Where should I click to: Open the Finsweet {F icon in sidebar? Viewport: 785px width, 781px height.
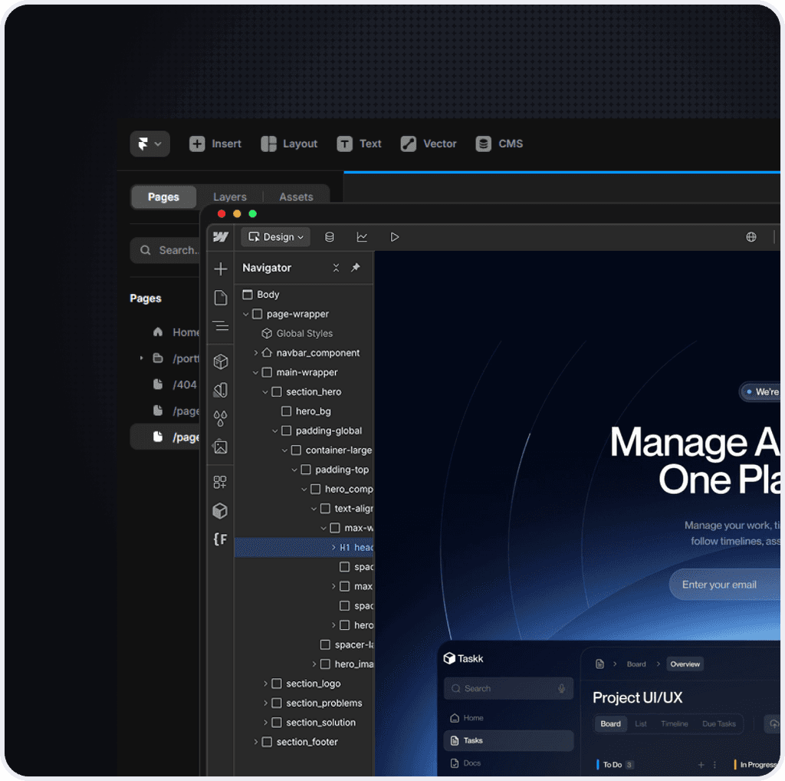[221, 539]
